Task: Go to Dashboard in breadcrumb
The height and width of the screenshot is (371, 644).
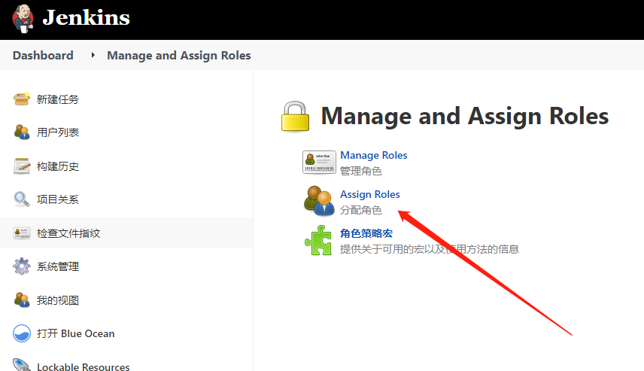Action: pyautogui.click(x=43, y=55)
